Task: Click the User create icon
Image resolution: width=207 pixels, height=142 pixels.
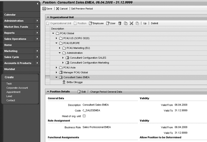Action: (108, 23)
